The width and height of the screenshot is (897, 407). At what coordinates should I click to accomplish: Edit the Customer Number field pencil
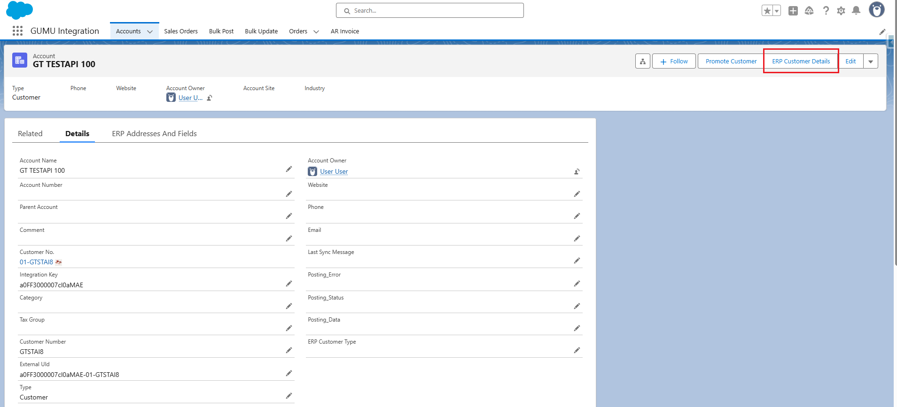pyautogui.click(x=289, y=350)
